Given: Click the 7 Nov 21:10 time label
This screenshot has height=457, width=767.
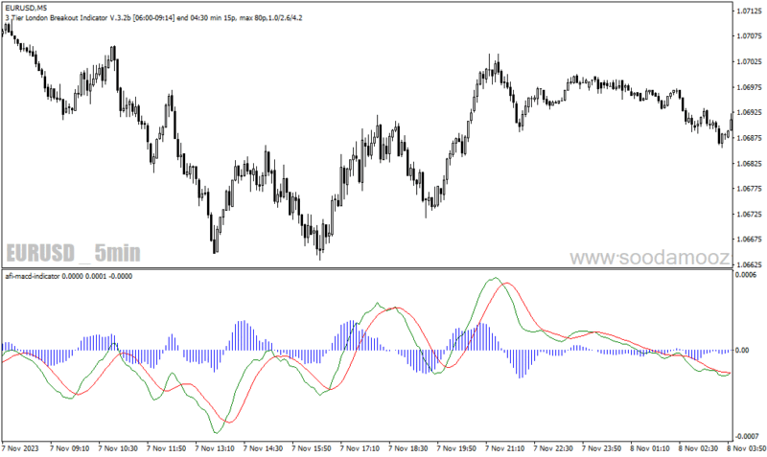Looking at the screenshot, I should coord(505,448).
